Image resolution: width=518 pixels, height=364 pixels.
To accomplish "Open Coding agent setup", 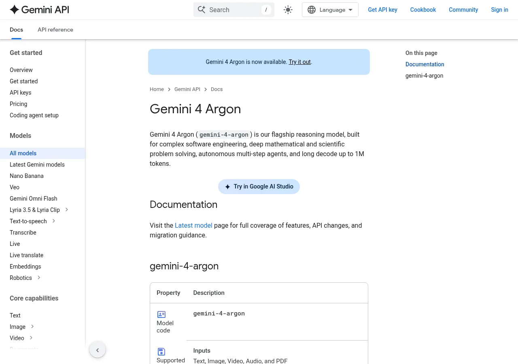I will tap(34, 115).
